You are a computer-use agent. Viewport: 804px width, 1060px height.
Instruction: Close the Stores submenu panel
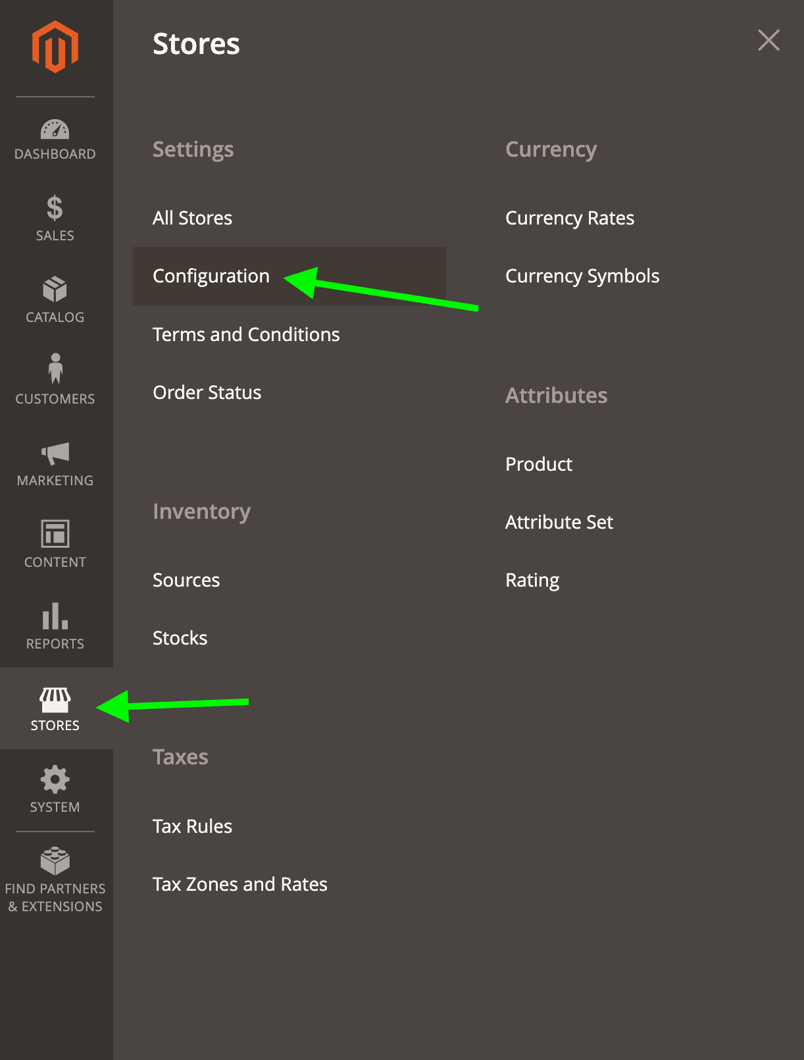coord(768,40)
